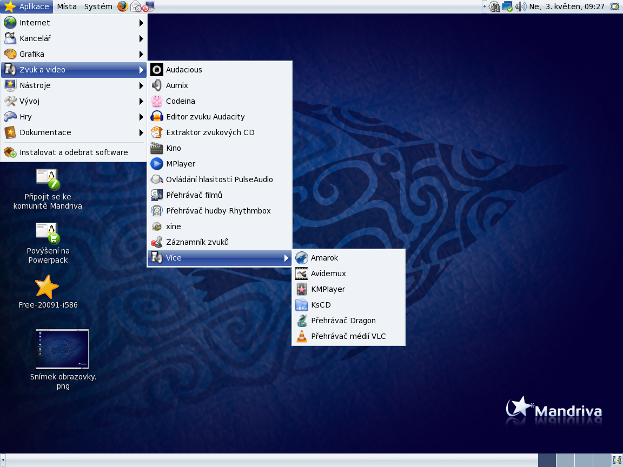Click the date and time clock

567,6
